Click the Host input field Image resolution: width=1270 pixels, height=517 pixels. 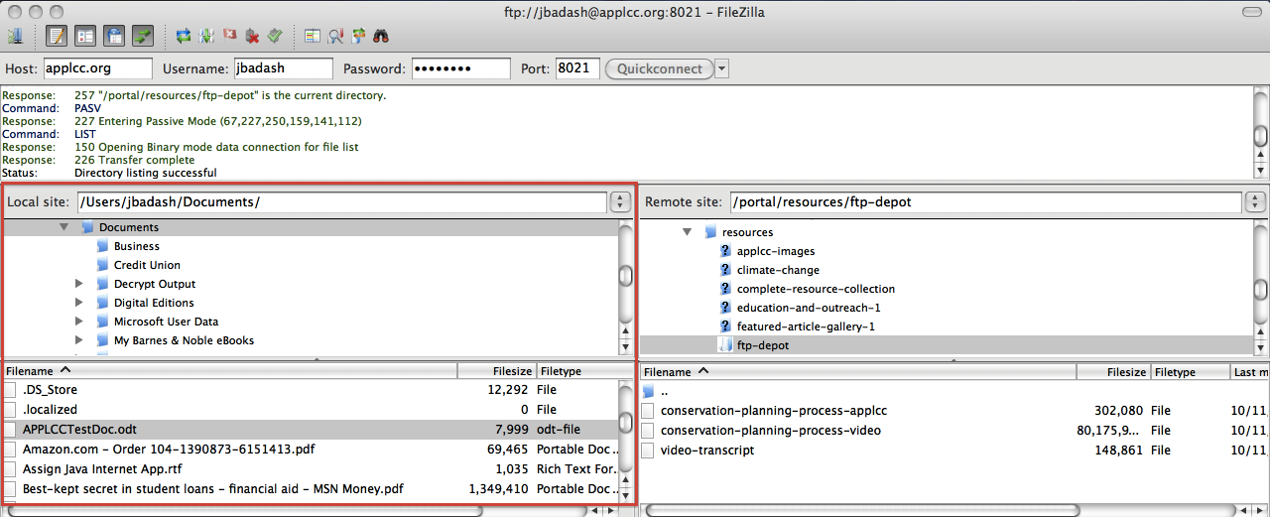pyautogui.click(x=97, y=68)
